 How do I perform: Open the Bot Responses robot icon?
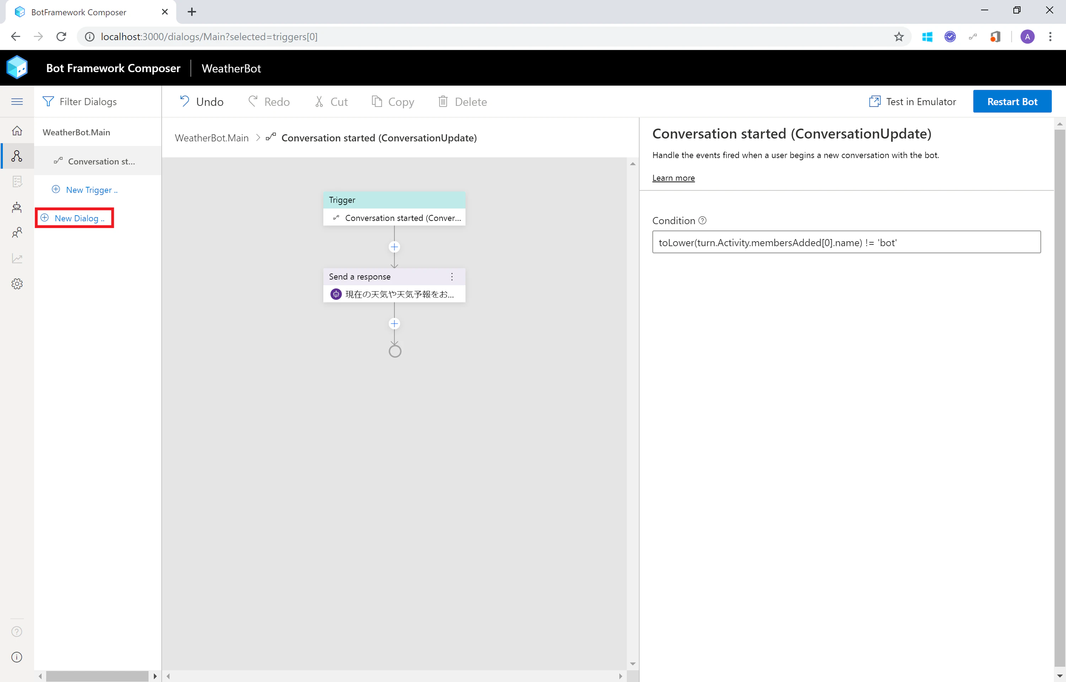(17, 207)
